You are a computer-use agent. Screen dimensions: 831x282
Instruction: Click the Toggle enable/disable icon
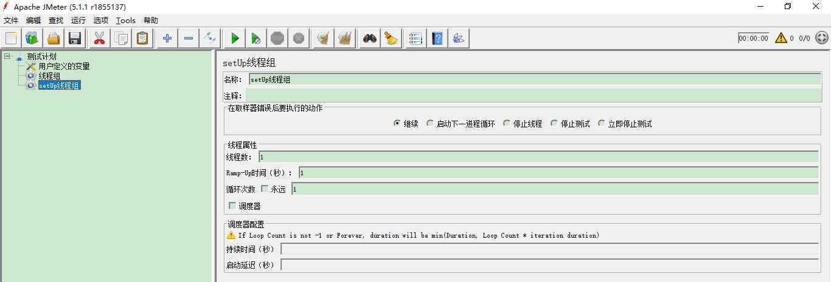point(210,38)
